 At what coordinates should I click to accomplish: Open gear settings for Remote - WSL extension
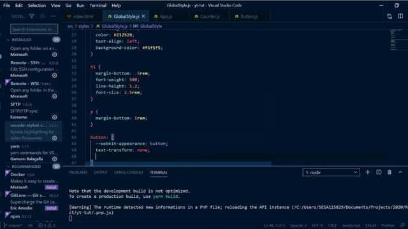tap(54, 96)
